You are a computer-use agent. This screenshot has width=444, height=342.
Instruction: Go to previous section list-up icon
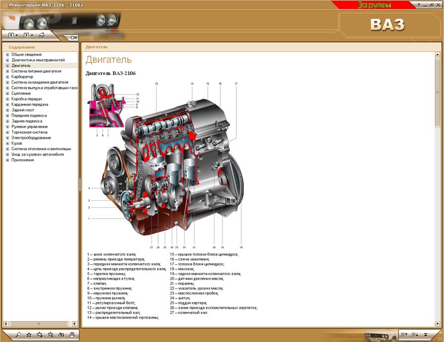click(404, 335)
